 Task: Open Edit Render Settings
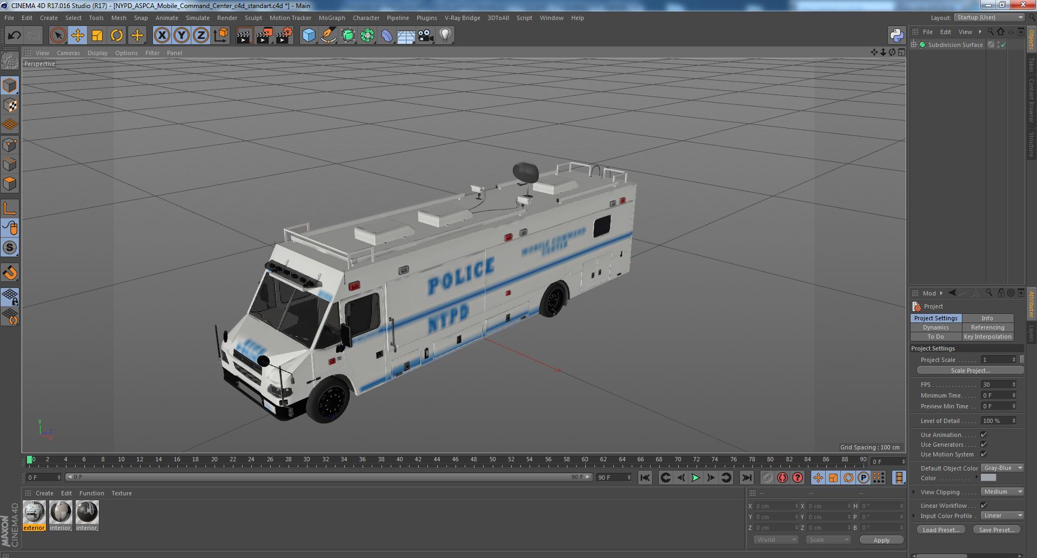tap(284, 36)
